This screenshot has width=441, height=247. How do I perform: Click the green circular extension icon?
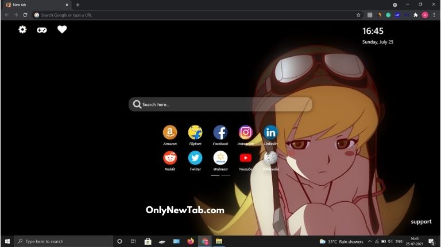[x=388, y=15]
